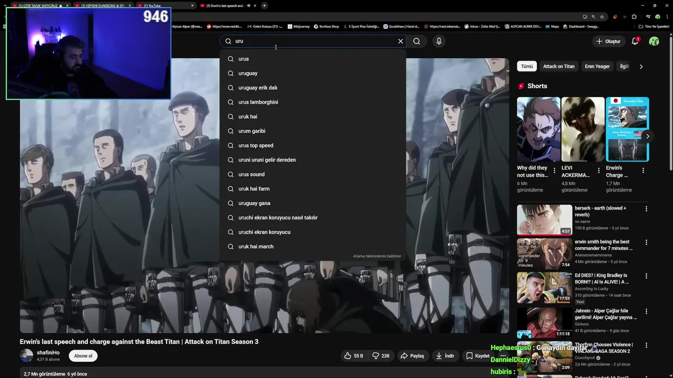Select suggestion 'uruk hai farm'
The image size is (673, 378).
[x=313, y=188]
